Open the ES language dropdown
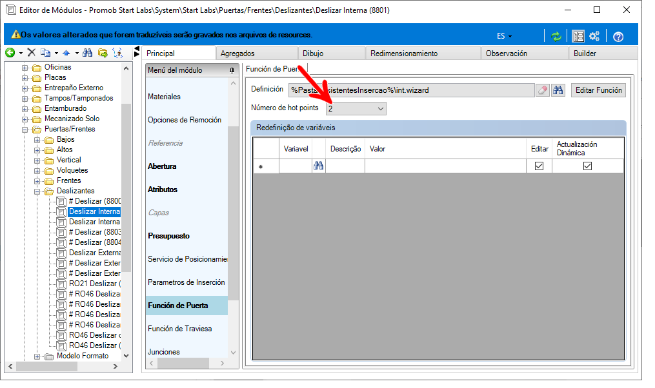655x388 pixels. coord(504,36)
